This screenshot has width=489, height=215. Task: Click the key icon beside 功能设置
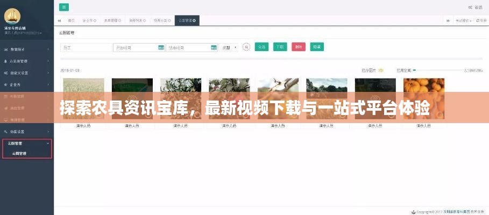(6, 132)
